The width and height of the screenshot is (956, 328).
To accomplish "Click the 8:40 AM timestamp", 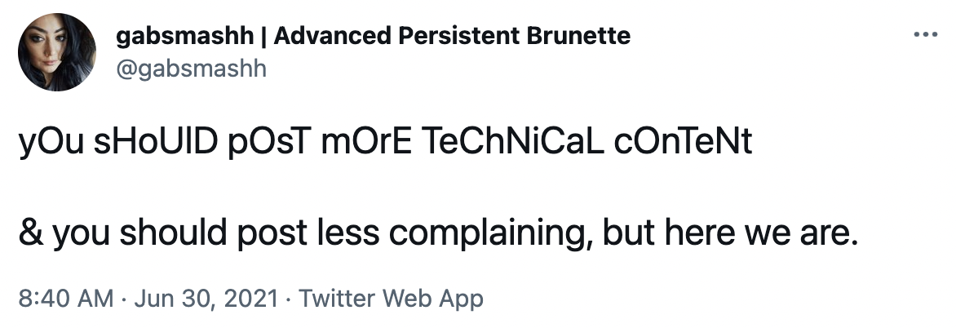I will pyautogui.click(x=66, y=299).
